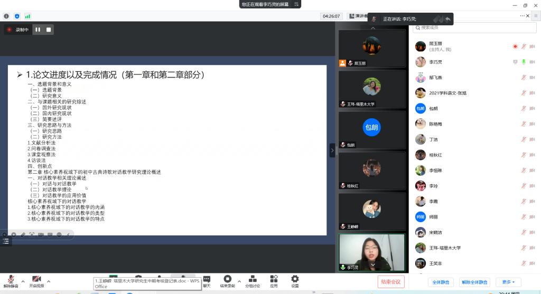Click the network signal strength icon
Screen dimensions: 541x294
point(27,16)
